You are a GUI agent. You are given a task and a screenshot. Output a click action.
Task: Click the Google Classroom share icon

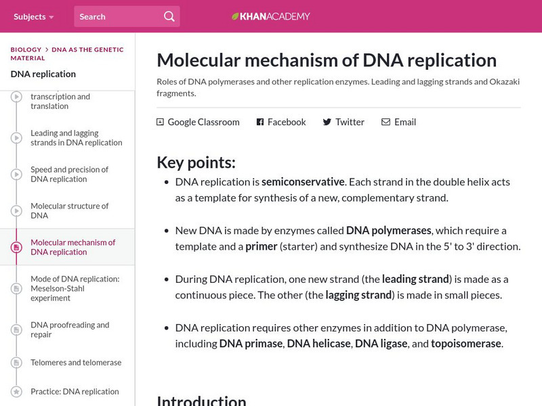pyautogui.click(x=159, y=122)
